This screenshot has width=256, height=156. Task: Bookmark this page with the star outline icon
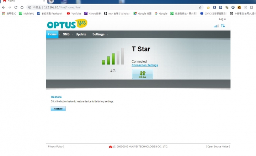click(x=200, y=7)
